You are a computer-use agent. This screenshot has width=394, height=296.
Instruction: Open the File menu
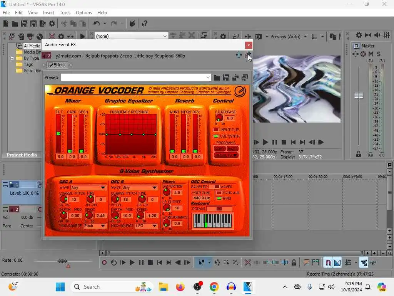(x=6, y=13)
